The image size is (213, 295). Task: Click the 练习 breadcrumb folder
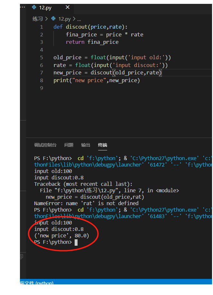pyautogui.click(x=38, y=19)
